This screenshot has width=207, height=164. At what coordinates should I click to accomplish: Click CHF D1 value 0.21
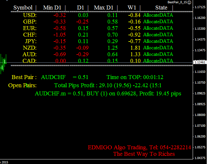click(83, 35)
